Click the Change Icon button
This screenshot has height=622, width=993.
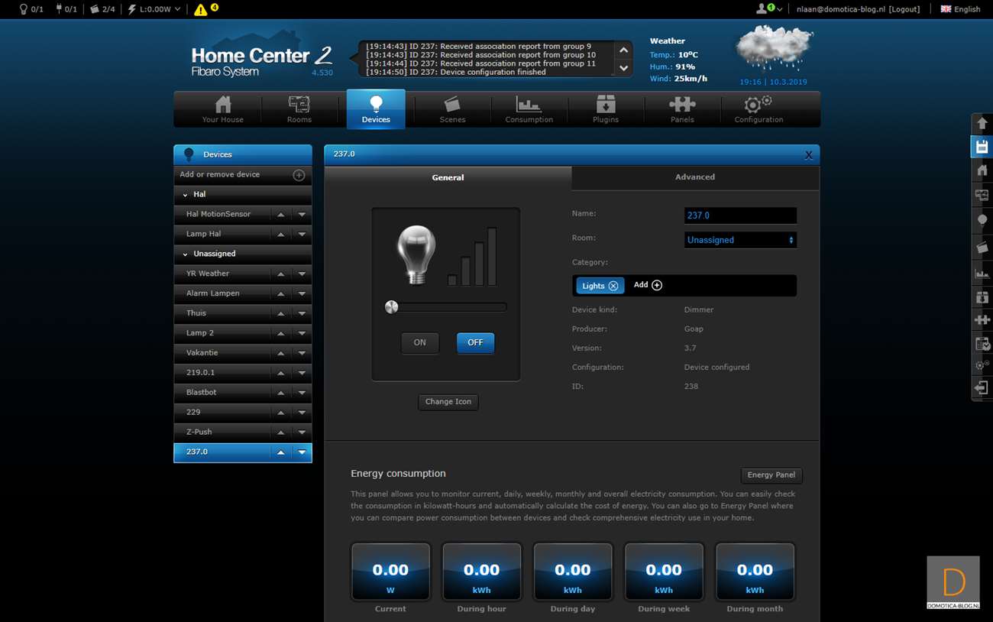pos(448,402)
